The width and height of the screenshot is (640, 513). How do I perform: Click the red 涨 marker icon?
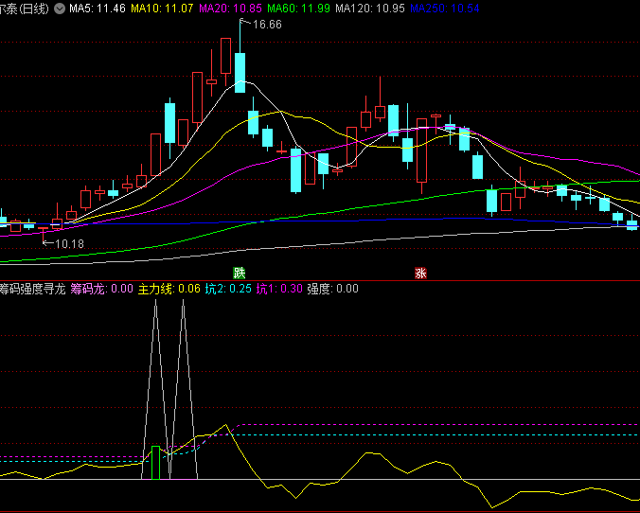click(420, 274)
